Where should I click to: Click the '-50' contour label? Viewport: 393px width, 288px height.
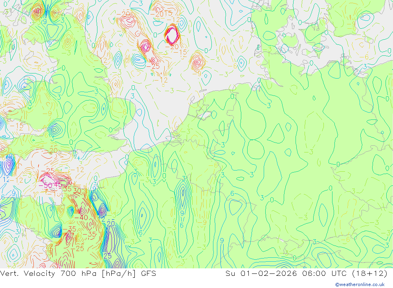coord(45,186)
